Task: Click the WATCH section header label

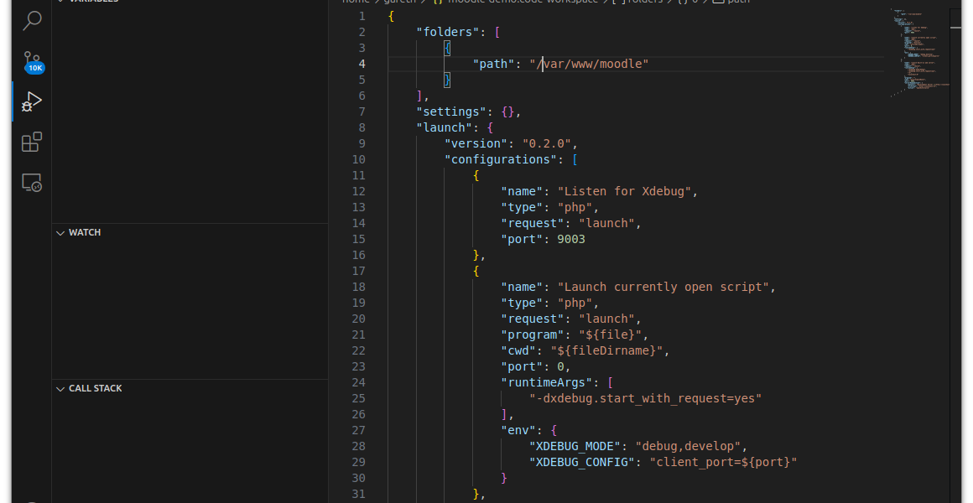Action: tap(85, 232)
